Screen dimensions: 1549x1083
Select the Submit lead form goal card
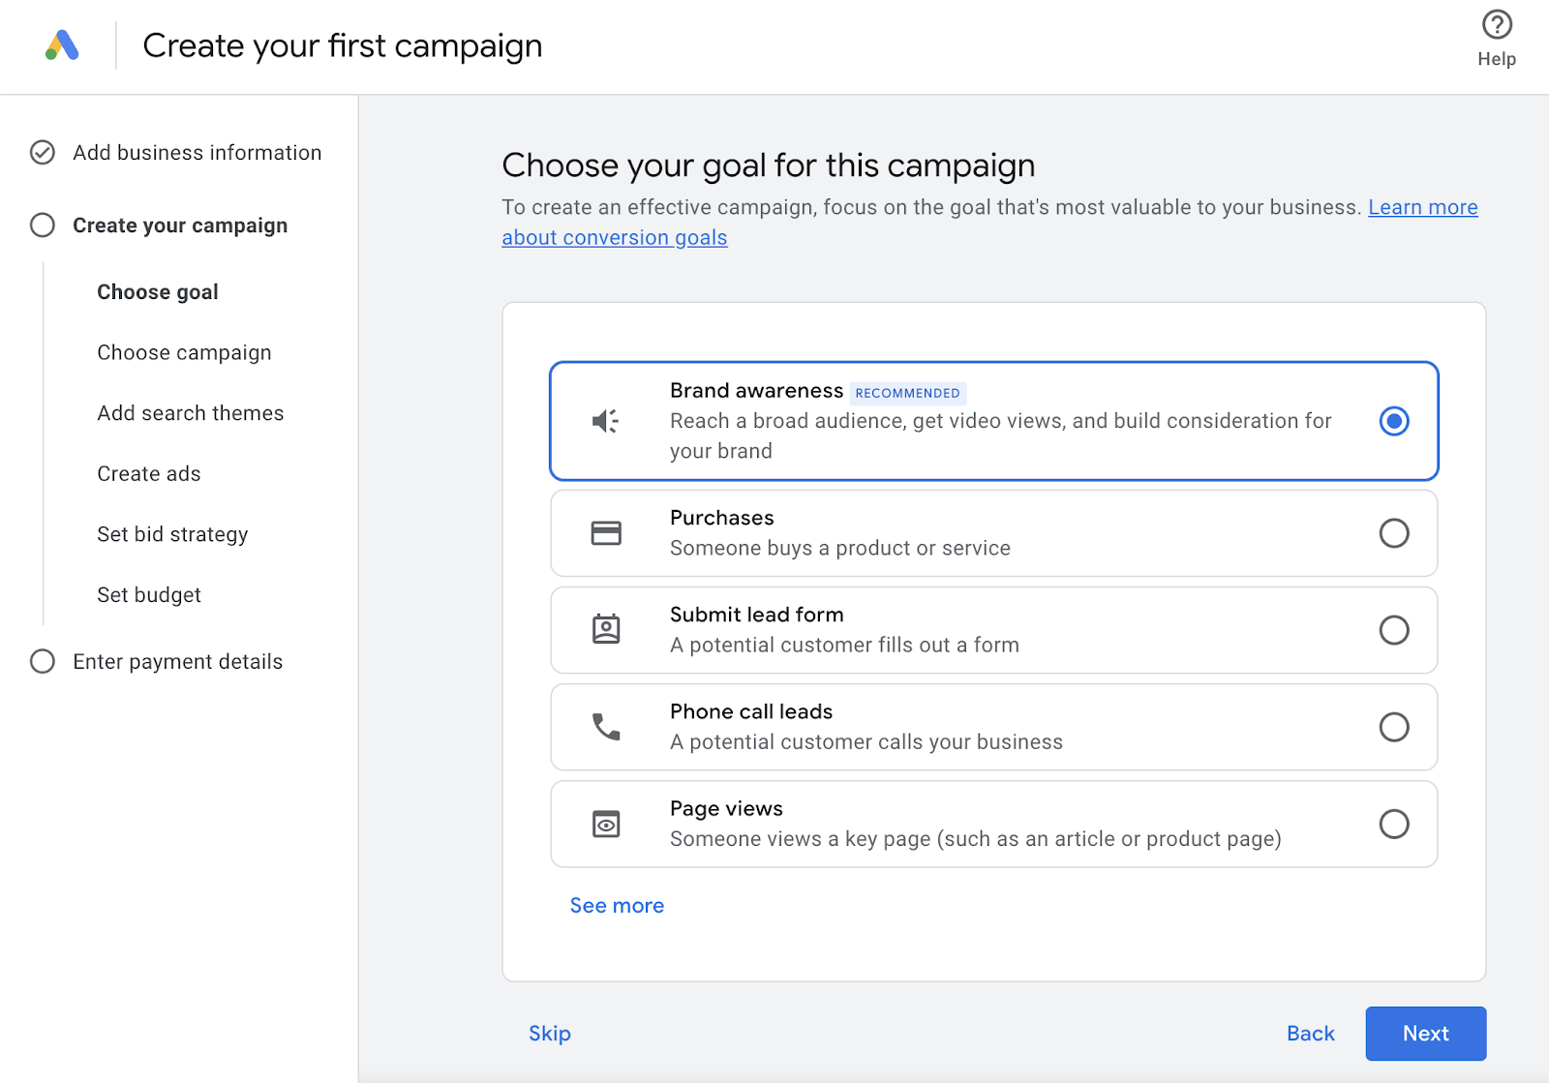click(x=993, y=629)
